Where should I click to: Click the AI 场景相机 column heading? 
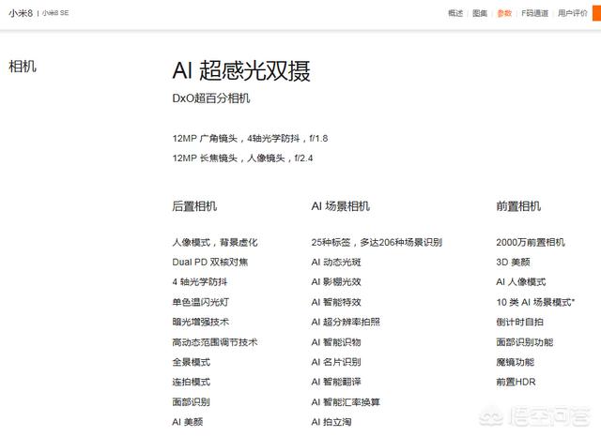pyautogui.click(x=340, y=206)
